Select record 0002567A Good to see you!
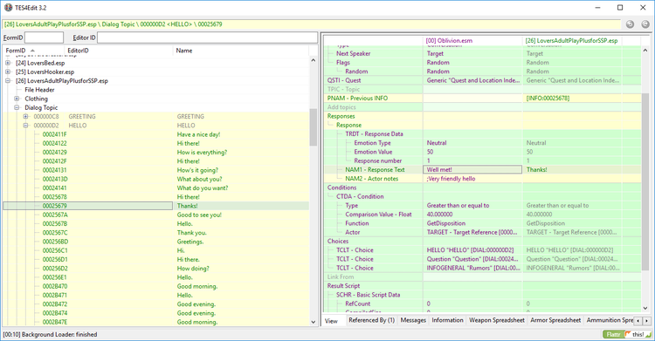This screenshot has width=655, height=341. pos(155,215)
